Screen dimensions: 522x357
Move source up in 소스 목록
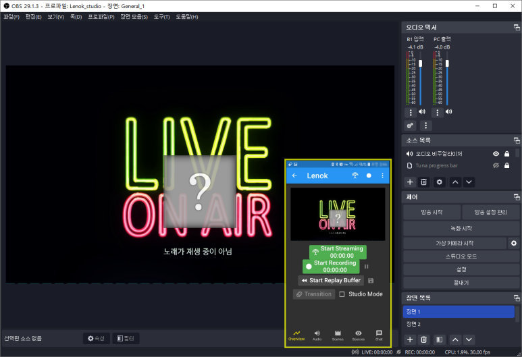pos(455,182)
